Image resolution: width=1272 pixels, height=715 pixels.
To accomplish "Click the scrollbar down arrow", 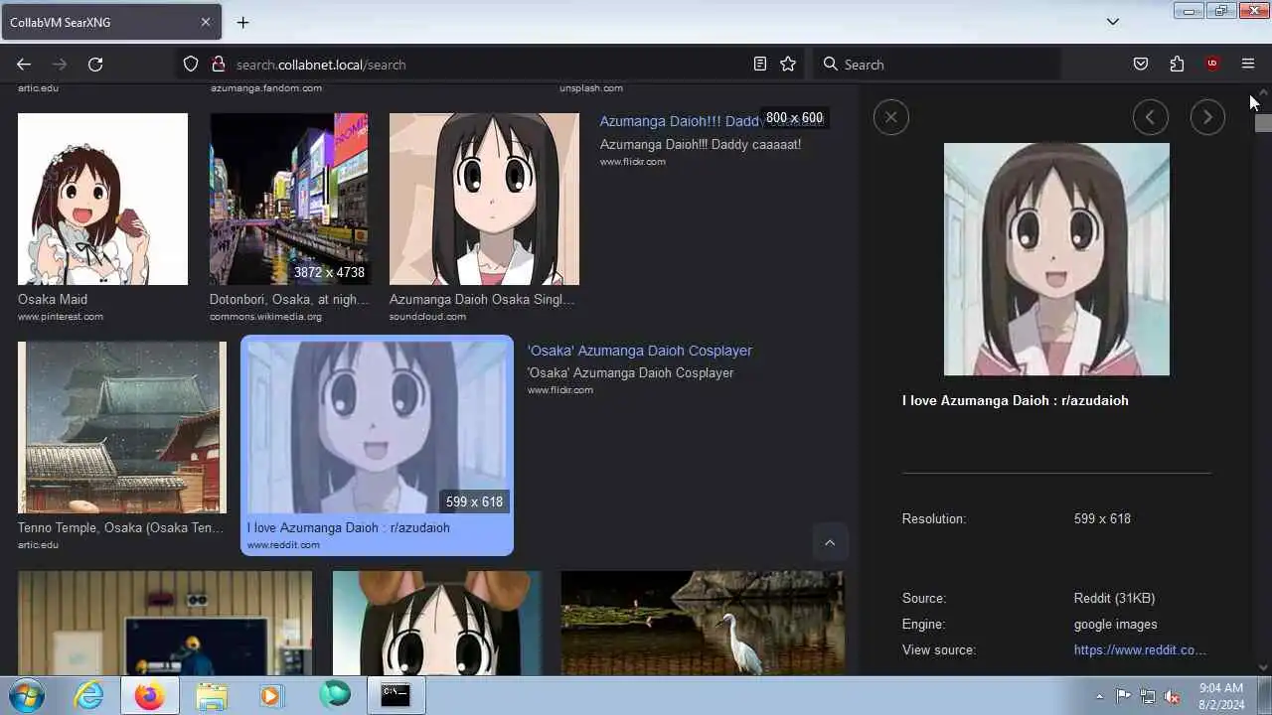I will (x=1263, y=668).
